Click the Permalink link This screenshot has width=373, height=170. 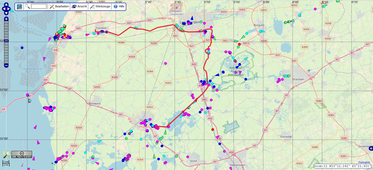[365, 162]
